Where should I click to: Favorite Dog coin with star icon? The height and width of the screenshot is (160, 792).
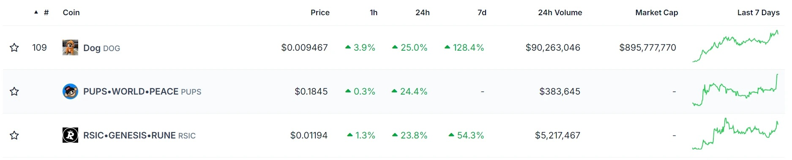click(x=14, y=48)
